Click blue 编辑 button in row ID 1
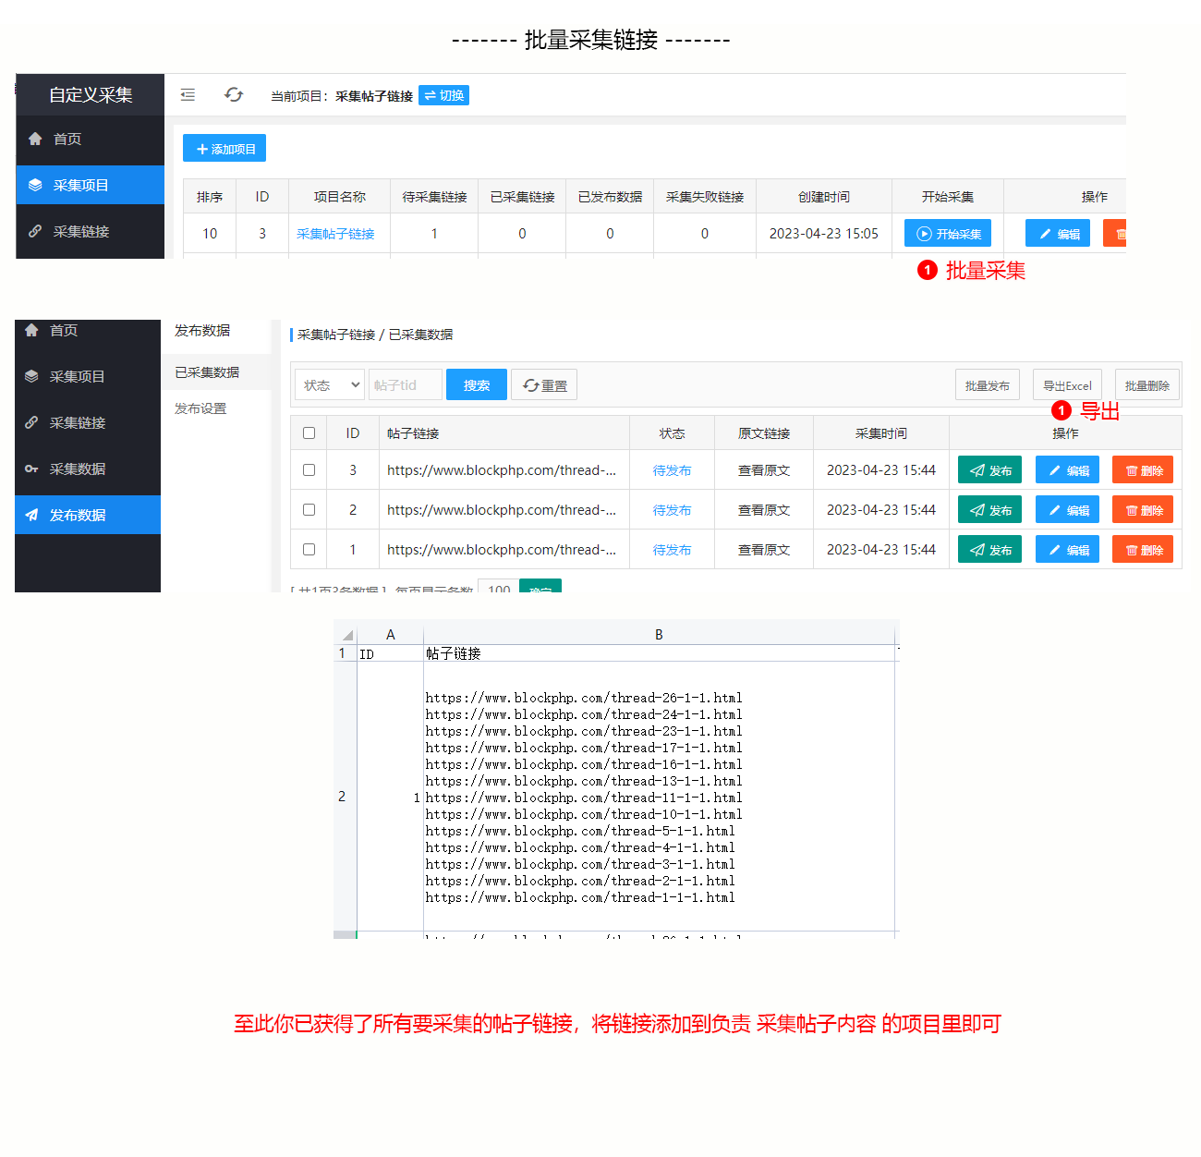 pos(1067,549)
